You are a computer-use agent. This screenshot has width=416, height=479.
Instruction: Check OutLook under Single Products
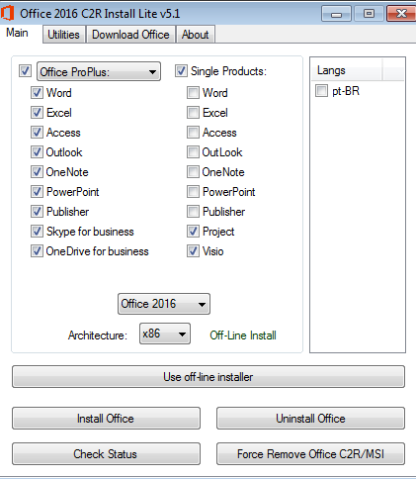coord(193,152)
